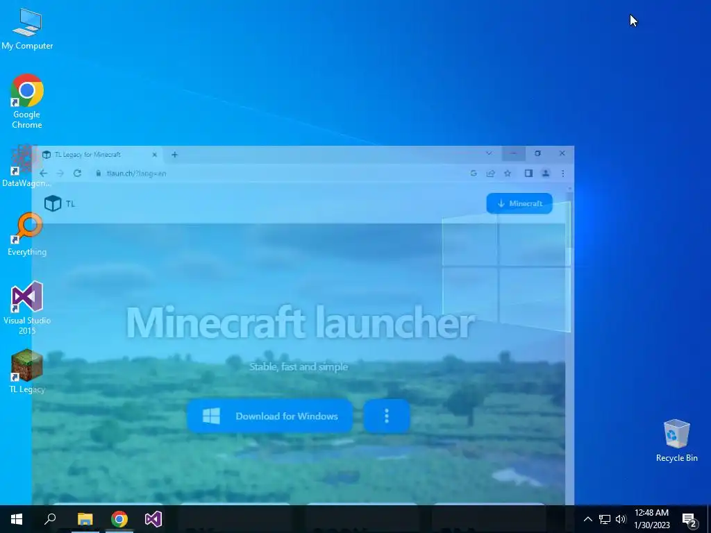Restore down the Chrome window
Screen dimensions: 711x533
pos(538,153)
